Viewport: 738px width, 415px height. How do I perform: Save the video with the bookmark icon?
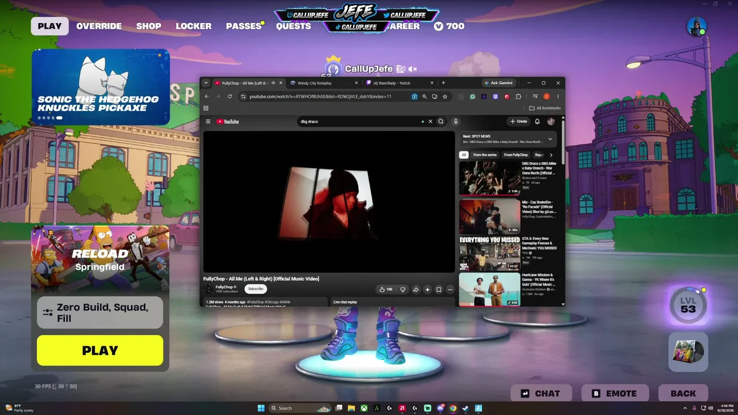click(439, 289)
